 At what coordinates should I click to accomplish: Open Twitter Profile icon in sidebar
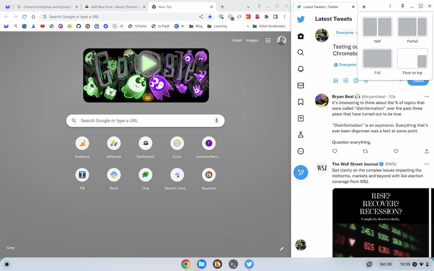click(x=301, y=134)
